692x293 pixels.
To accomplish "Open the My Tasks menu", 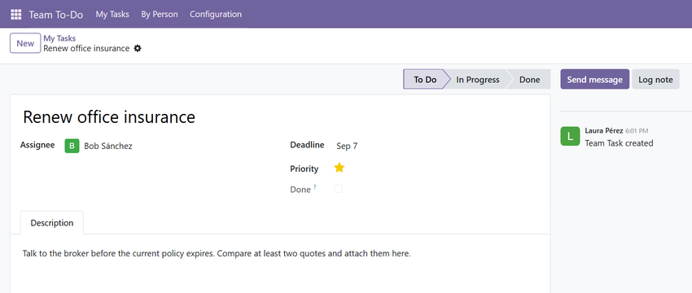I will pyautogui.click(x=112, y=14).
